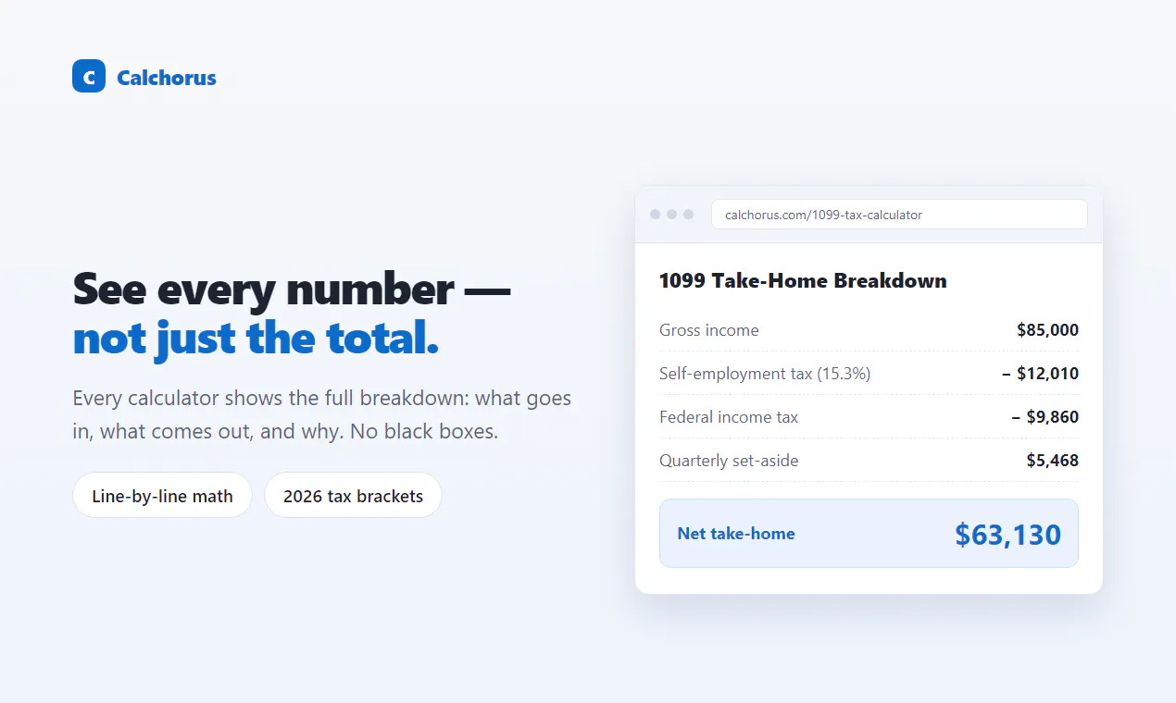Select the Federal income tax row
1176x703 pixels.
pyautogui.click(x=869, y=417)
